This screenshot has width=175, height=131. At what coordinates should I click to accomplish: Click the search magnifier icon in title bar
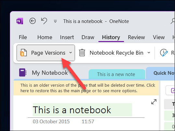pyautogui.click(x=173, y=21)
